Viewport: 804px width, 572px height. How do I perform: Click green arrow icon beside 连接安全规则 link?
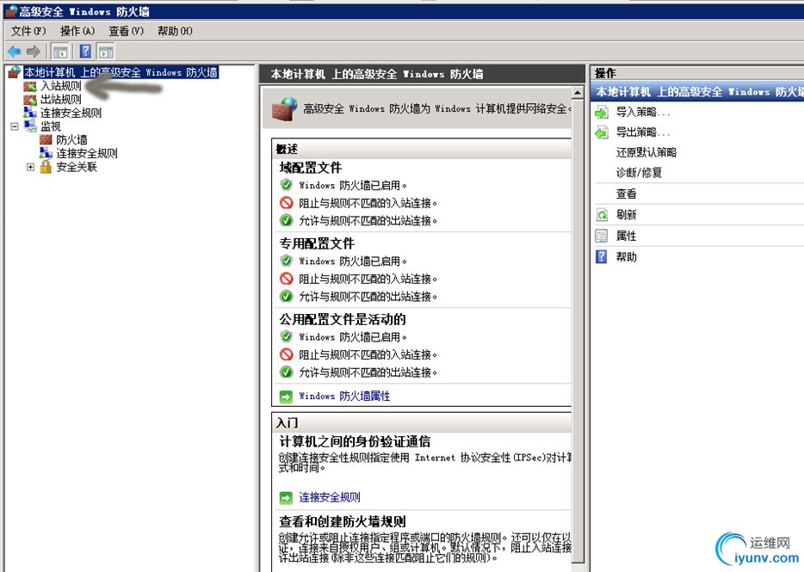pyautogui.click(x=286, y=498)
